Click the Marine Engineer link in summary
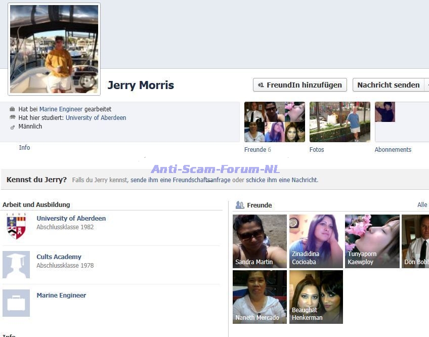 point(61,109)
